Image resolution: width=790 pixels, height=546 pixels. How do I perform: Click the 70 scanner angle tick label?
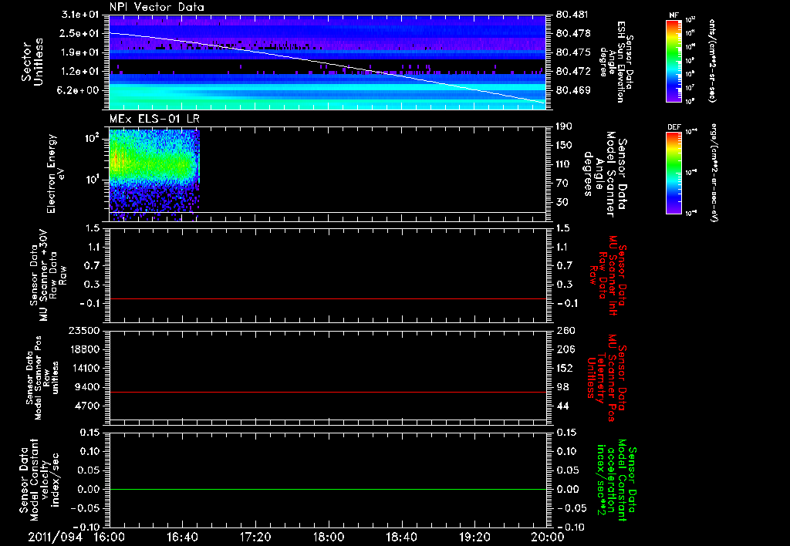[562, 184]
